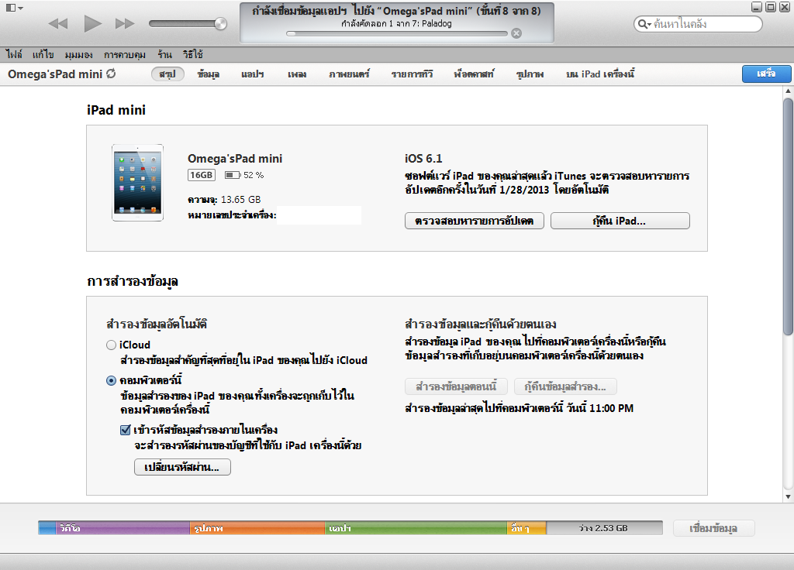Click the ว่าง 2.53 GB free space segment
This screenshot has height=570, width=794.
pyautogui.click(x=604, y=528)
